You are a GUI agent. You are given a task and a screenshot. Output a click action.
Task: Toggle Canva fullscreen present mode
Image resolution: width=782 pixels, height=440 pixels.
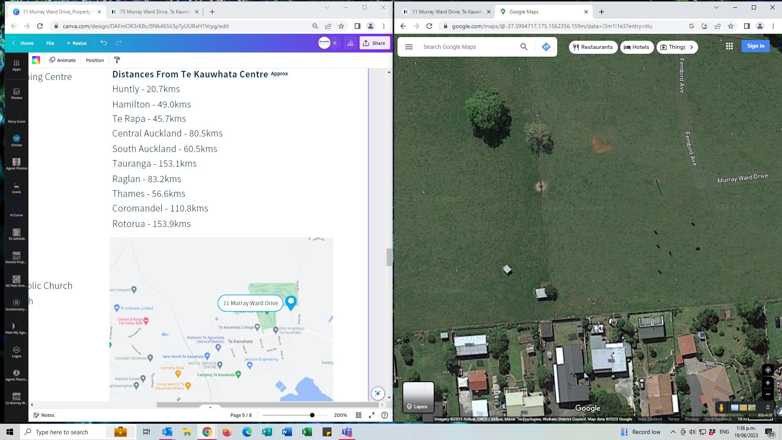(371, 415)
